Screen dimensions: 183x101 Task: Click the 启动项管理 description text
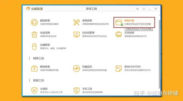pos(94,36)
